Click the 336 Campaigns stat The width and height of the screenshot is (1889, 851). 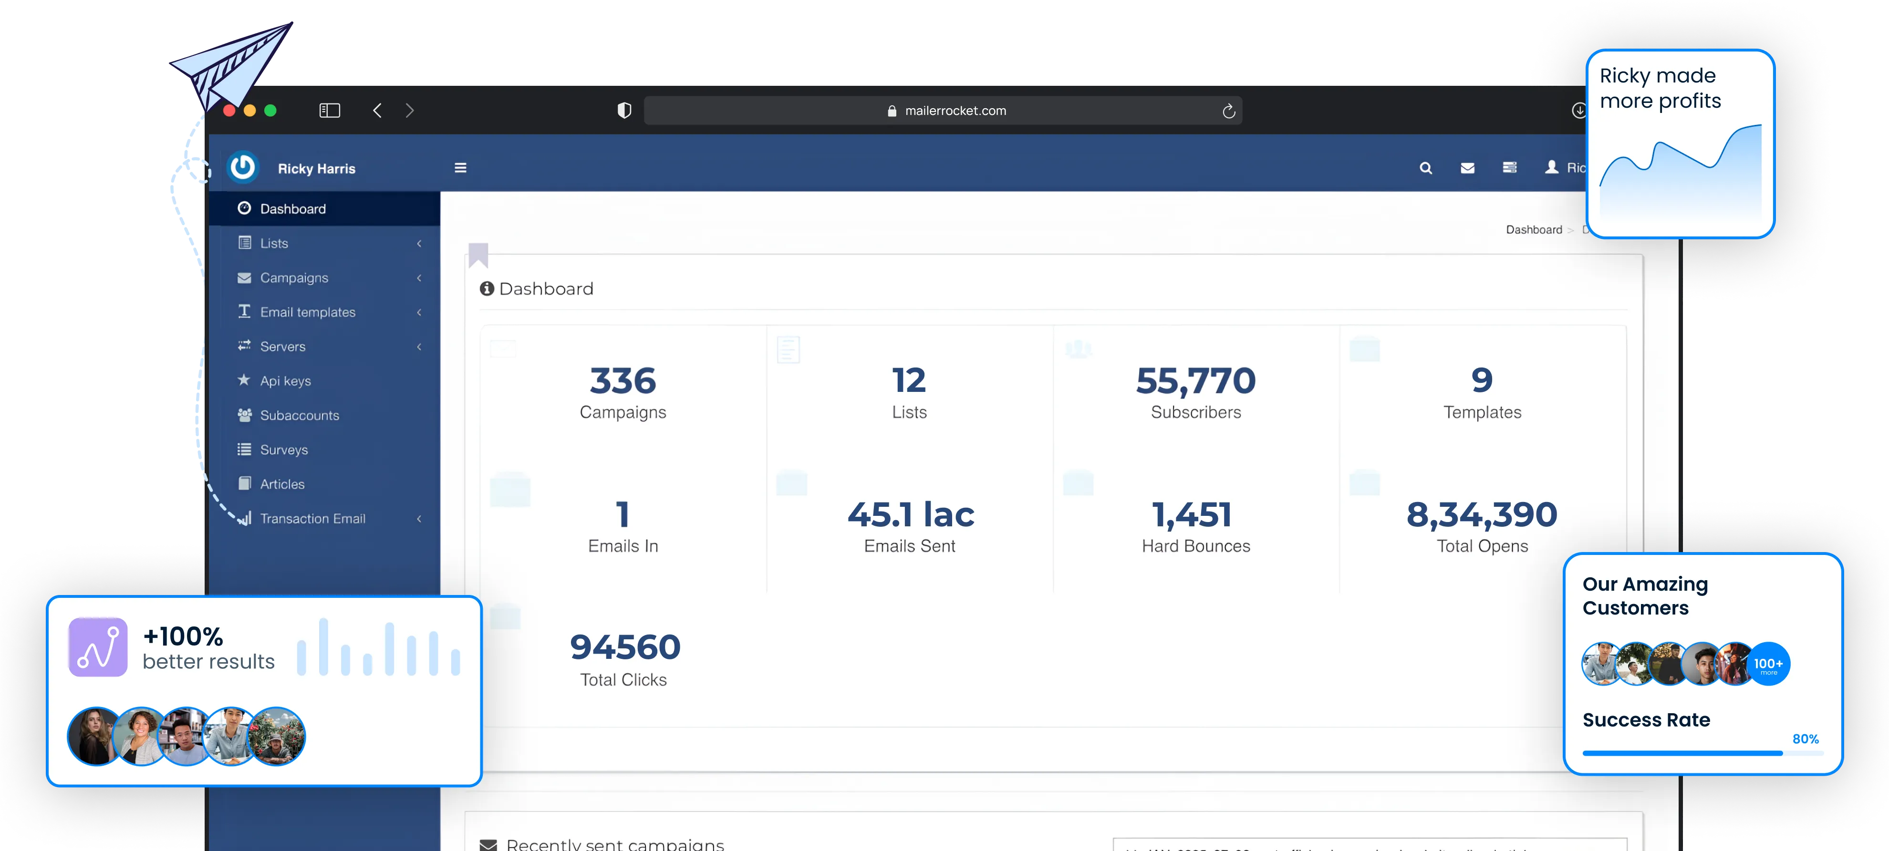click(x=623, y=392)
